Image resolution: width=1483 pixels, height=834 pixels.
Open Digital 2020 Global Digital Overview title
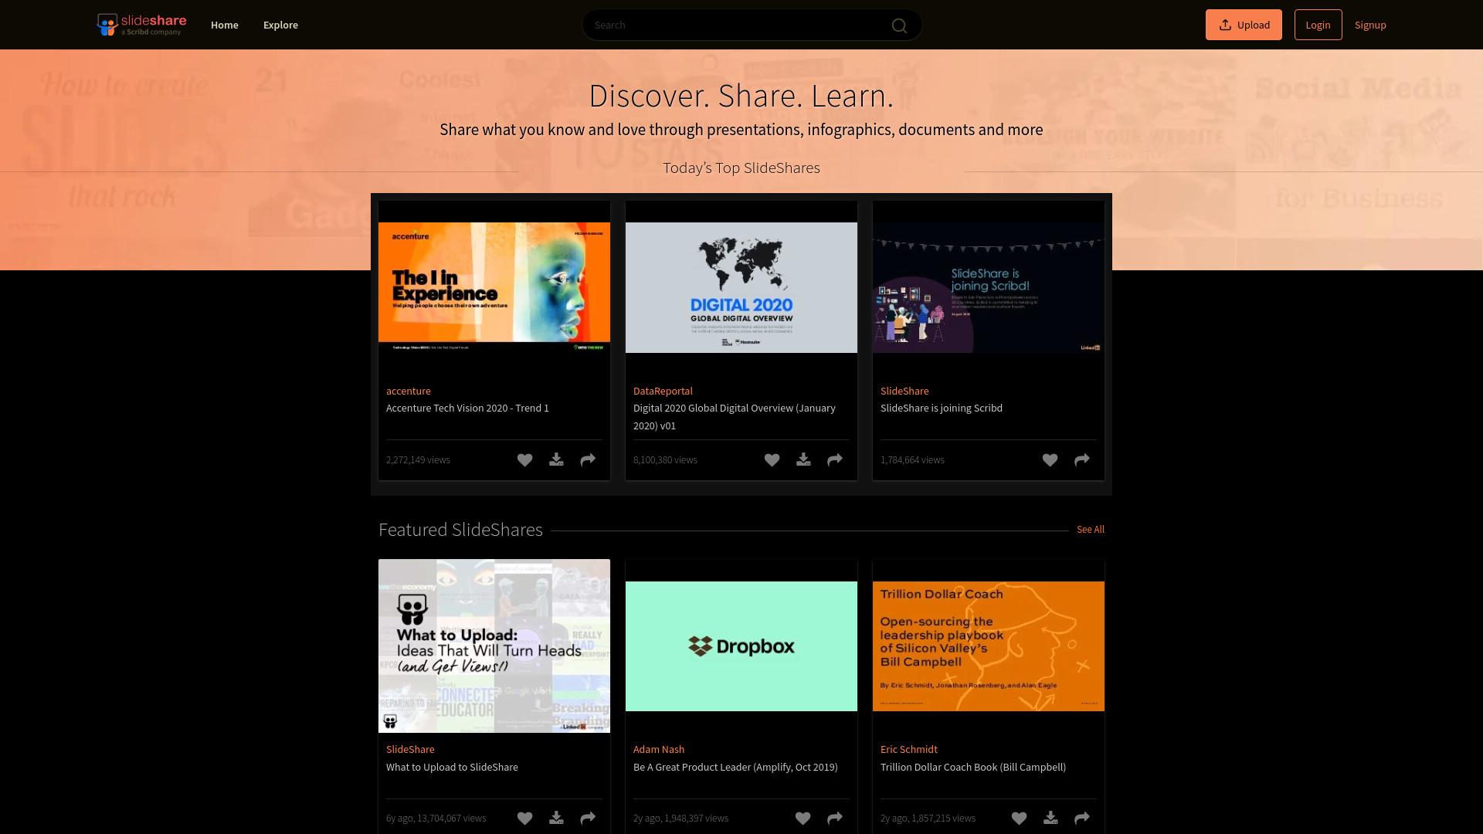tap(735, 417)
